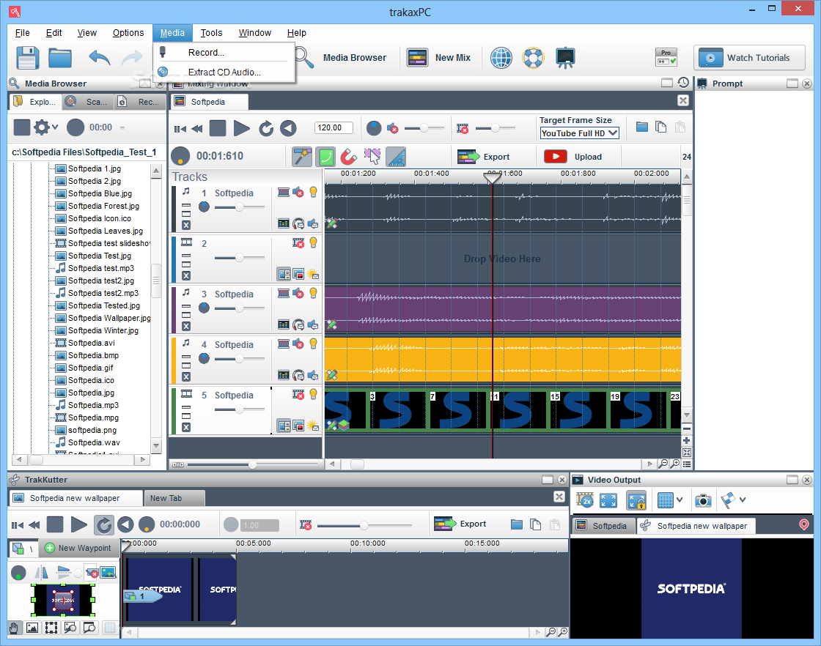This screenshot has height=646, width=821.
Task: Disable video on track 5 Softpedia
Action: tap(298, 394)
